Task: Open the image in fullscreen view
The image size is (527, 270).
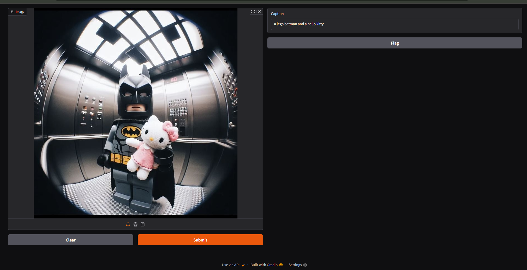Action: [x=253, y=11]
